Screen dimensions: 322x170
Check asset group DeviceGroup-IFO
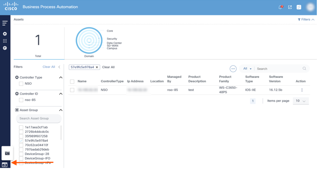click(21, 158)
